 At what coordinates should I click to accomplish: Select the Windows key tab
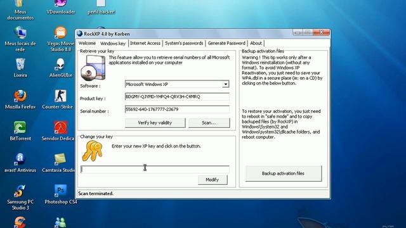coord(113,43)
